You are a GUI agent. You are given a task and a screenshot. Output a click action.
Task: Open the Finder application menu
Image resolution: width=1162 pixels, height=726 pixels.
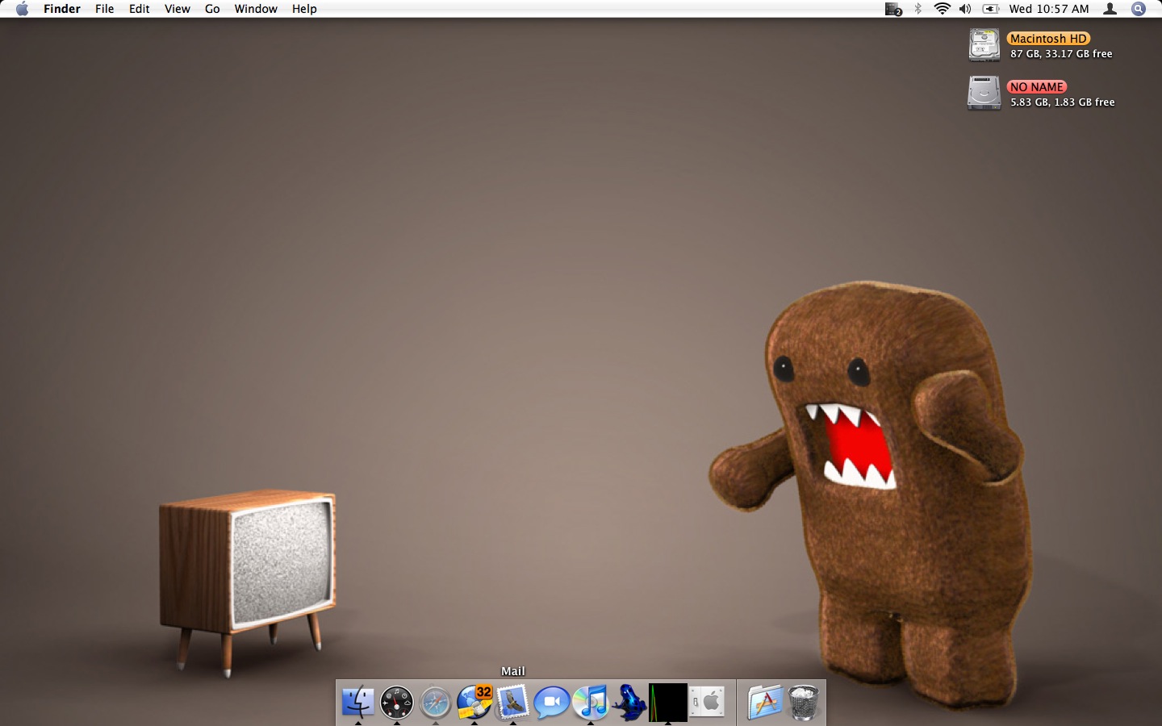(x=62, y=9)
